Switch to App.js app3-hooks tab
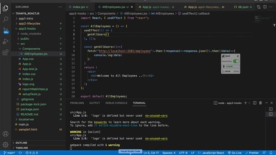 coord(156,7)
